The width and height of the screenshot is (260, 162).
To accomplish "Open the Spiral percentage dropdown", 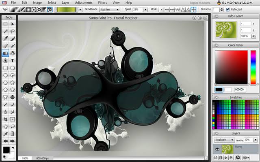I will coord(145,9).
